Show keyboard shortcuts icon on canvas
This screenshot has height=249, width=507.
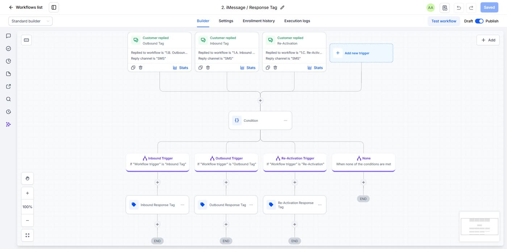[26, 40]
